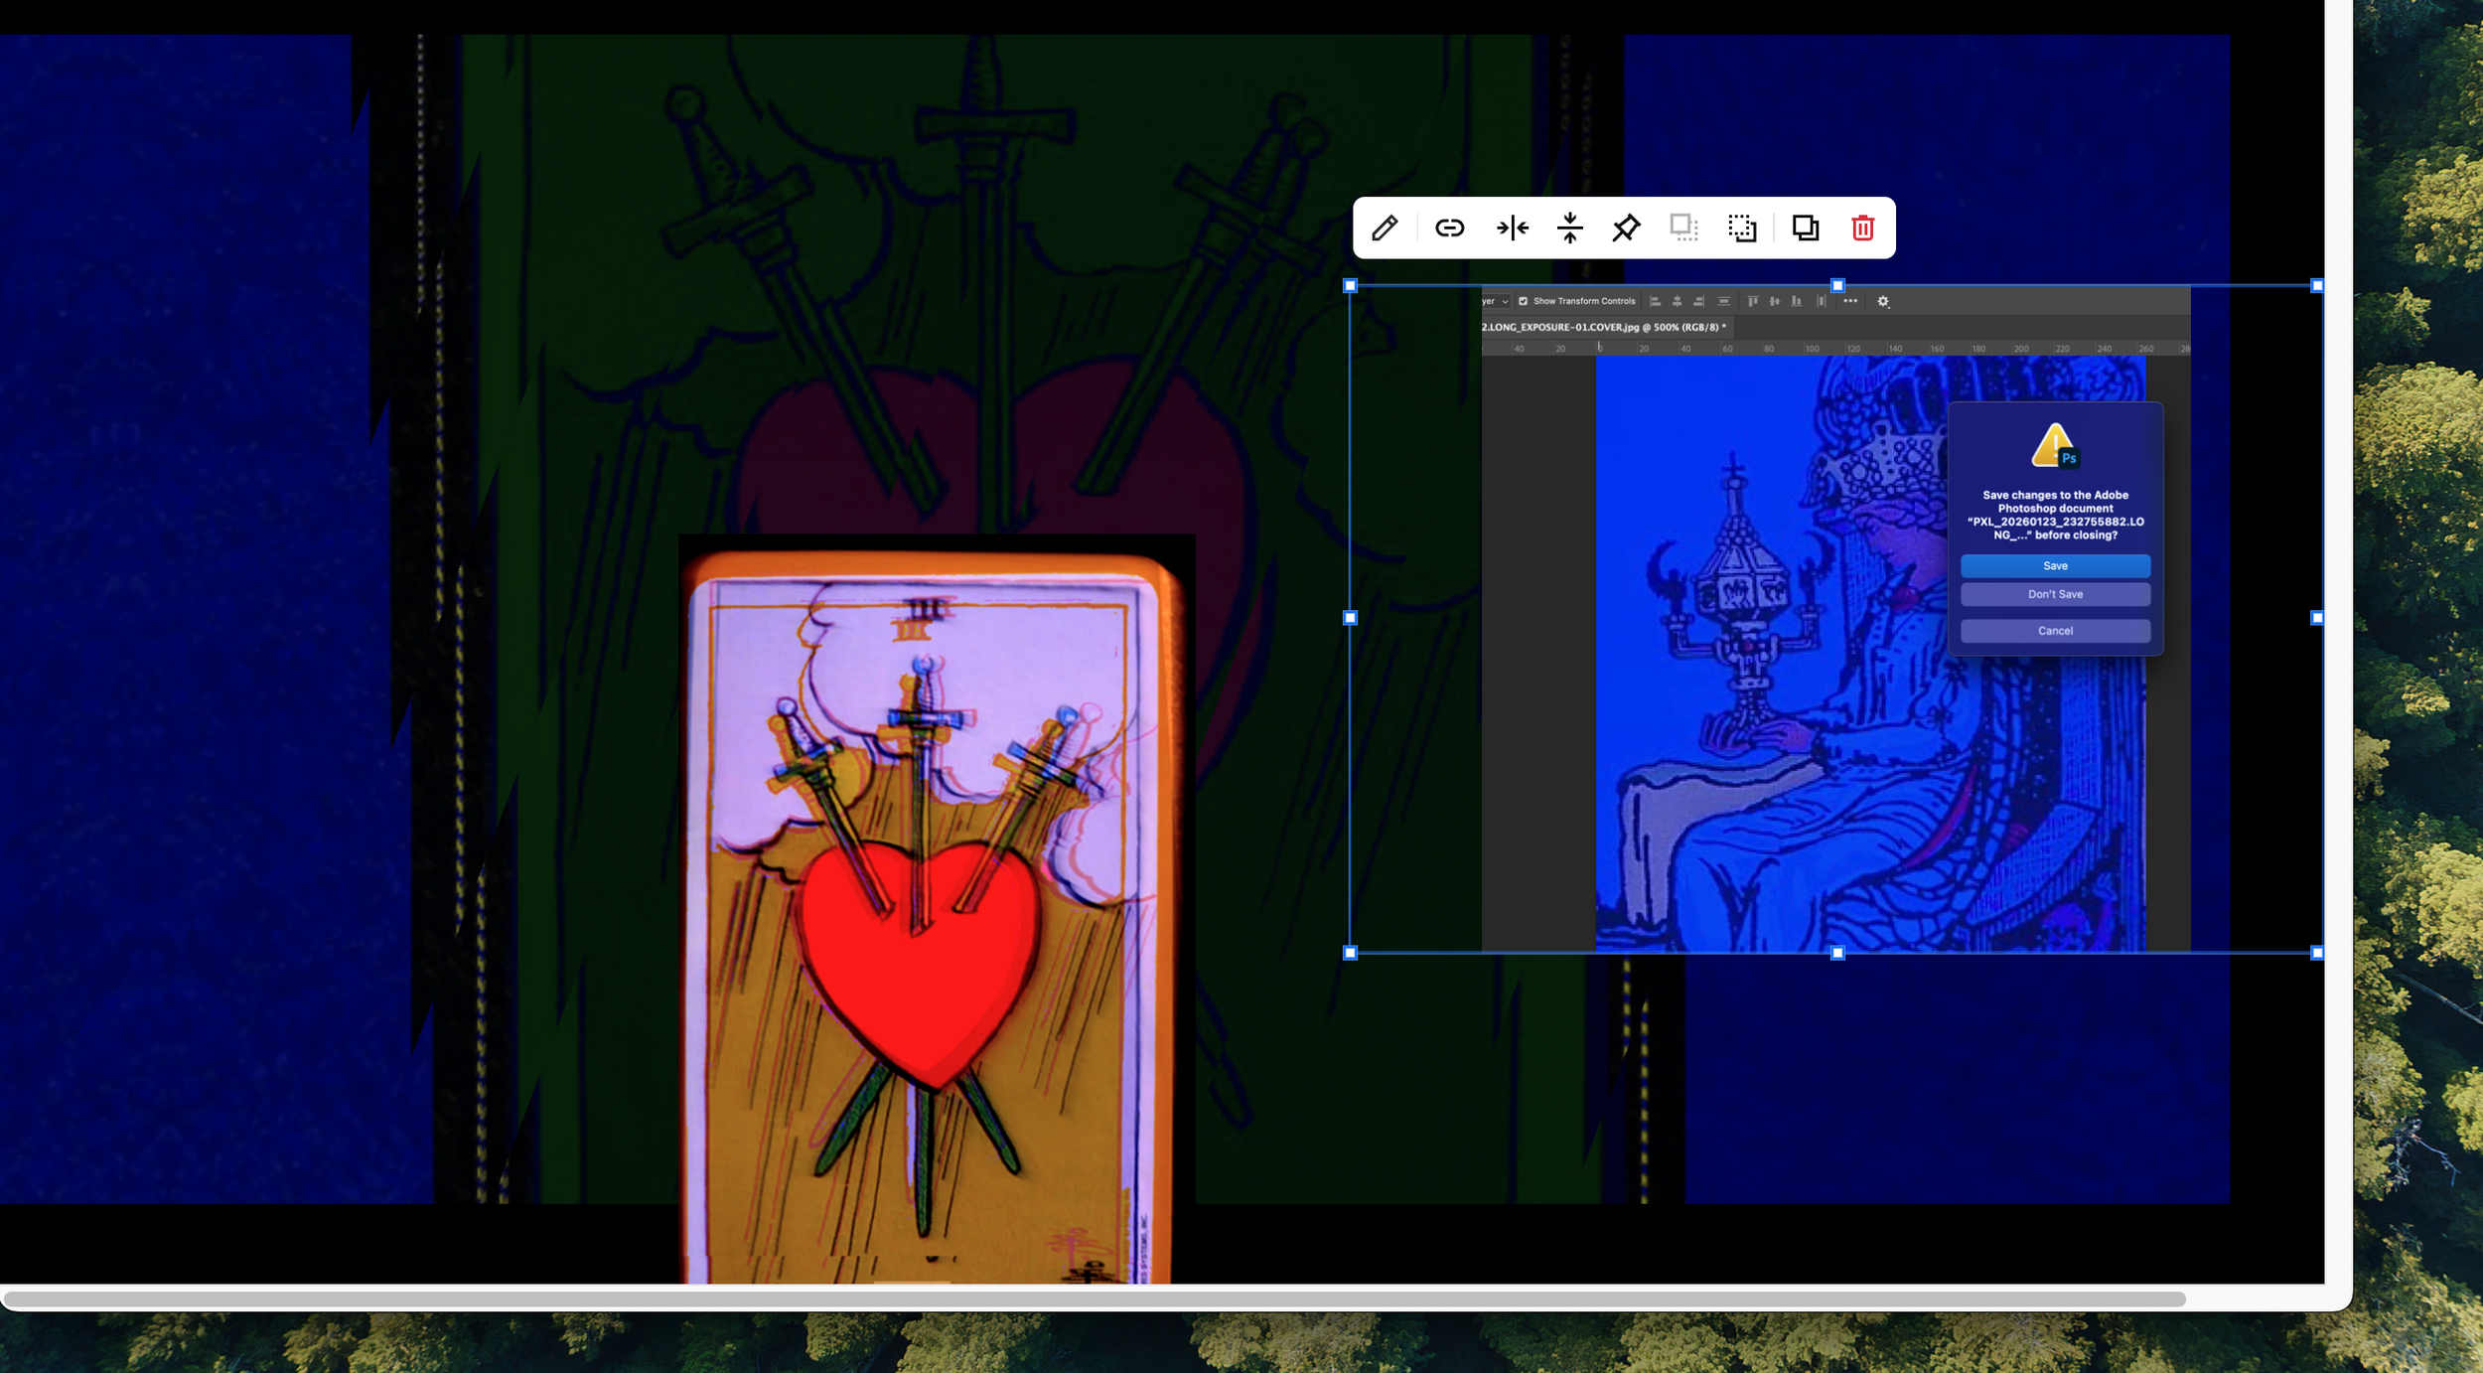Click the dashed-square send backward icon
This screenshot has width=2483, height=1373.
click(1742, 229)
